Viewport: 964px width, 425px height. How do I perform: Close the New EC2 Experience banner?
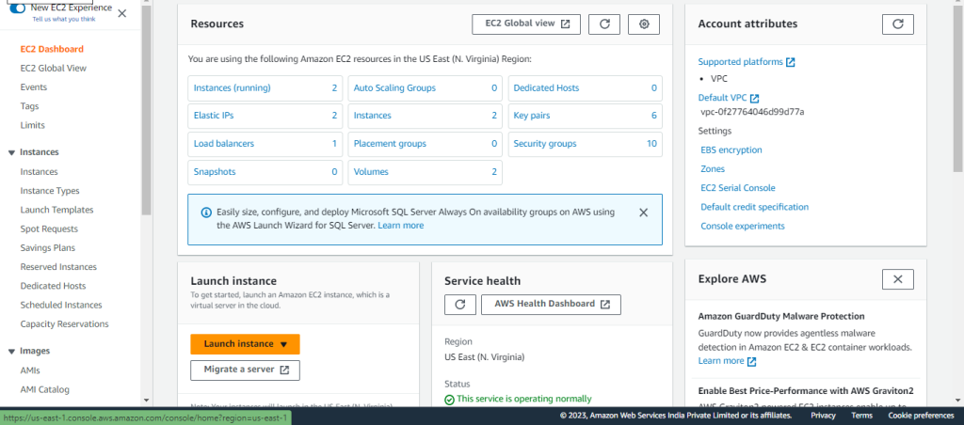pyautogui.click(x=121, y=13)
